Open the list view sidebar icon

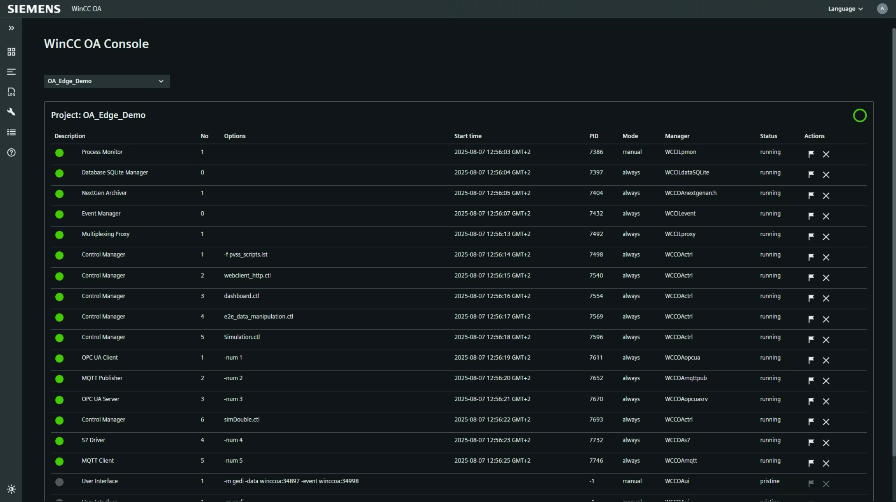[x=11, y=132]
